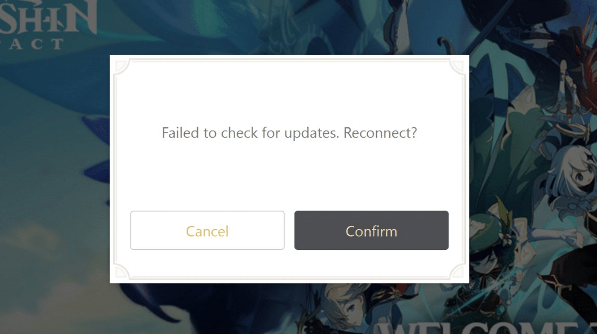Click the Cancel button in the dialog

(x=207, y=230)
